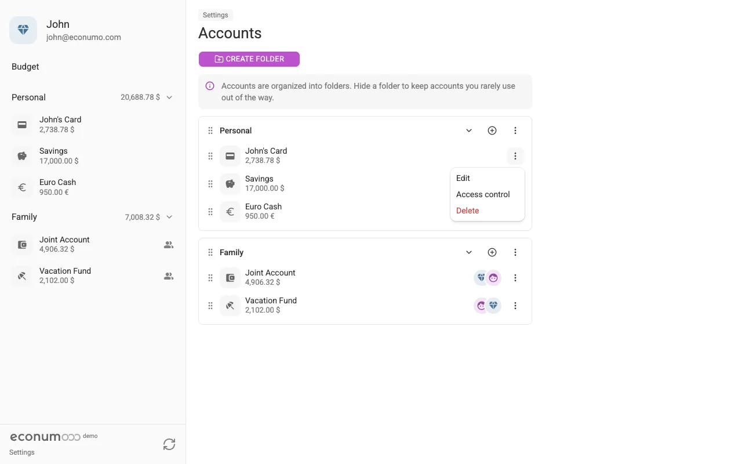Click Savings piggy bank icon in sidebar

tap(22, 156)
